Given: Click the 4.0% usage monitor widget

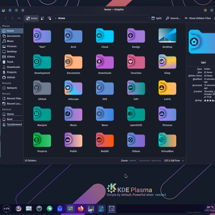Looking at the screenshot, I should 6,209.
